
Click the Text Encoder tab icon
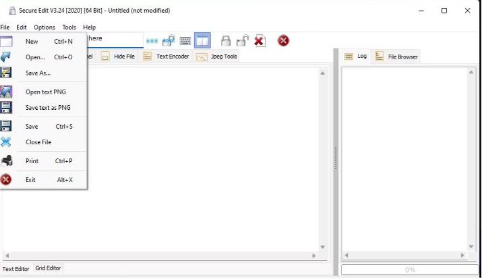[147, 56]
